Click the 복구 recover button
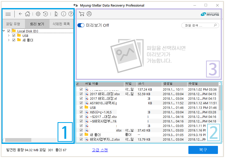 pyautogui.click(x=203, y=150)
